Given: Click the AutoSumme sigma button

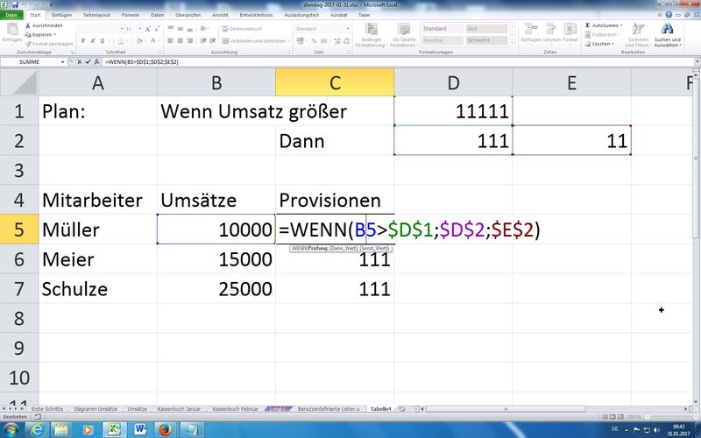Looking at the screenshot, I should [602, 25].
